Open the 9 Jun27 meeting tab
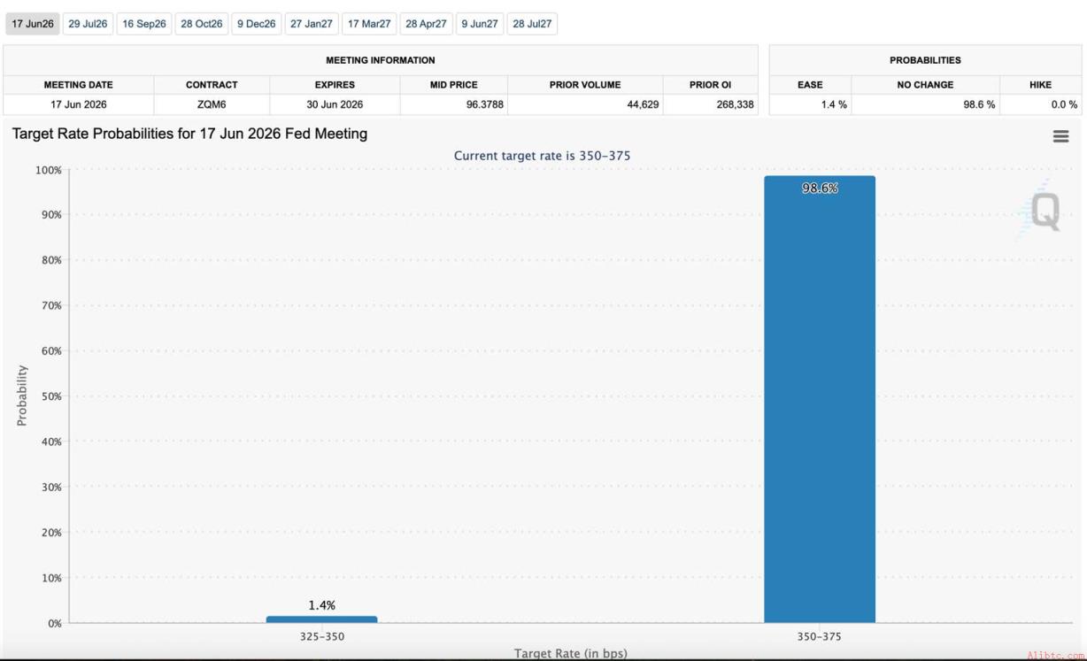This screenshot has width=1087, height=661. coord(480,24)
